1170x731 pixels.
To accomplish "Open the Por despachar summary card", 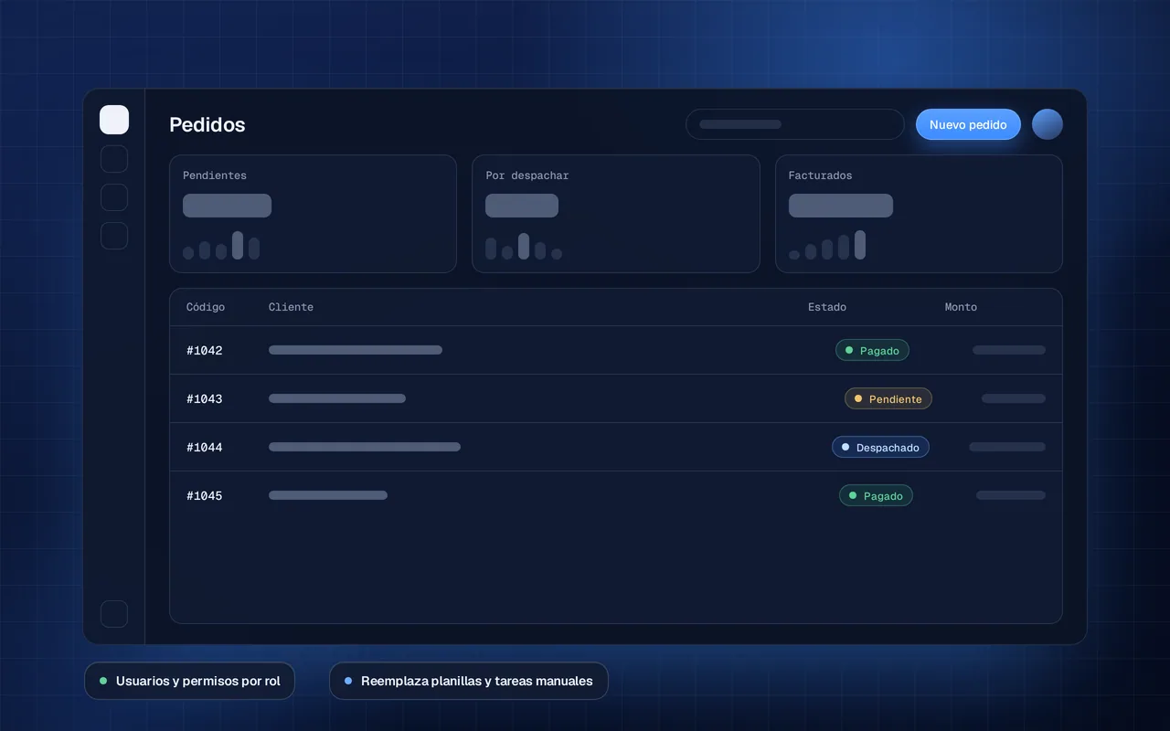I will (616, 214).
